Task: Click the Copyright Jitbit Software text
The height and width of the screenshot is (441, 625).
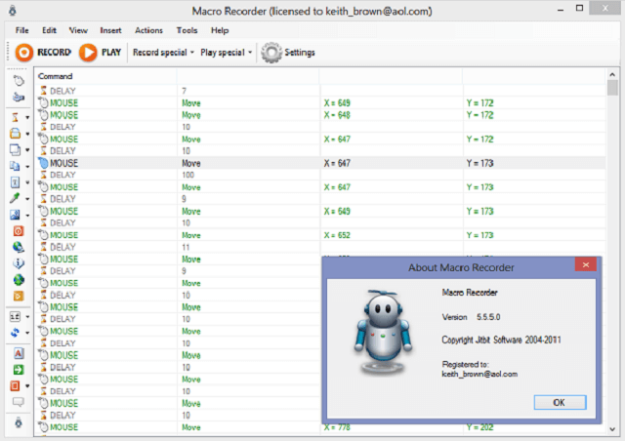Action: click(501, 340)
